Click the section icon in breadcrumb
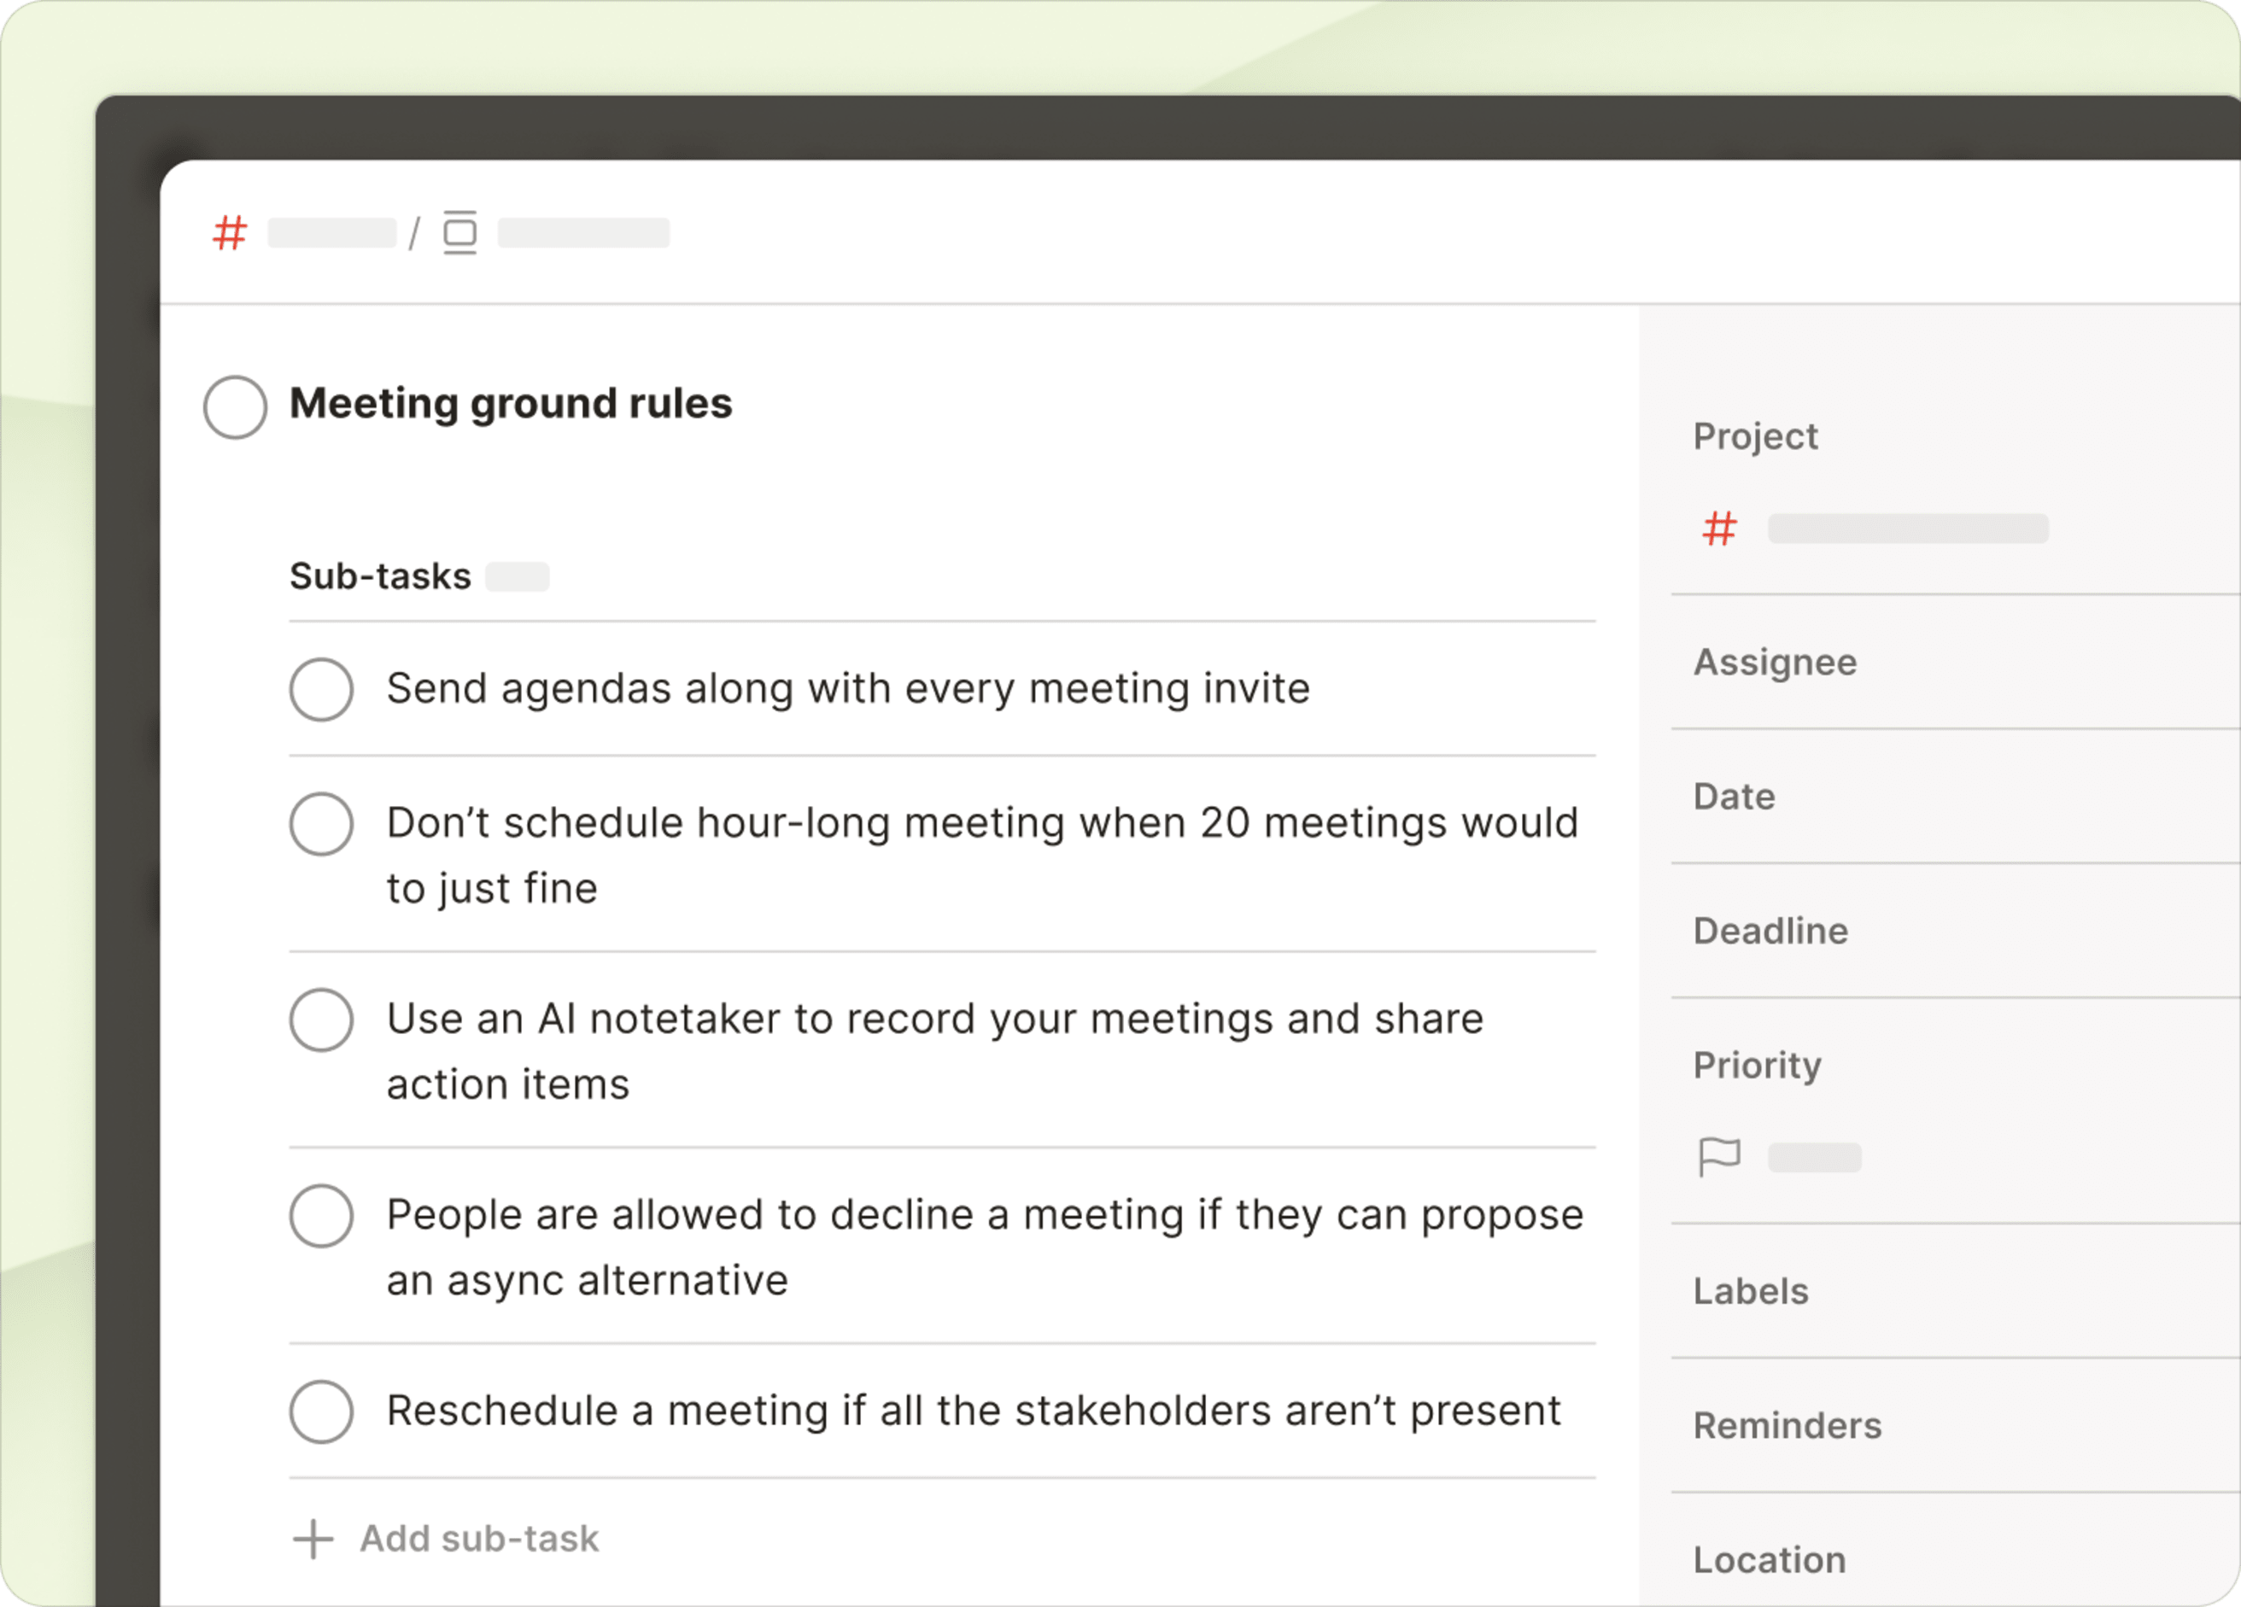 tap(459, 233)
